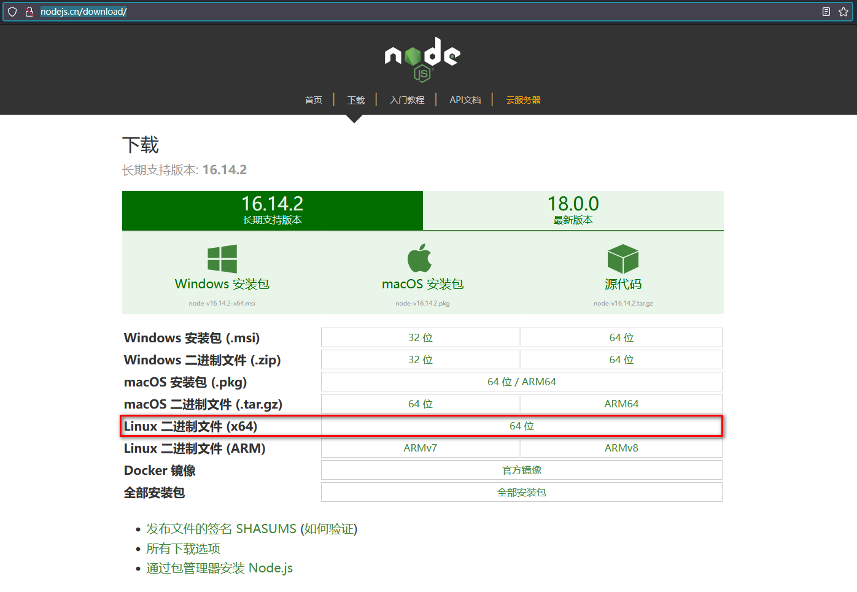Click Windows 安装包 download link
Image resolution: width=857 pixels, height=592 pixels.
222,284
